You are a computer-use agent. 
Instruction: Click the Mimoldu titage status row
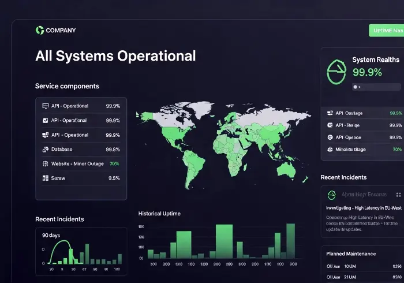click(x=364, y=149)
